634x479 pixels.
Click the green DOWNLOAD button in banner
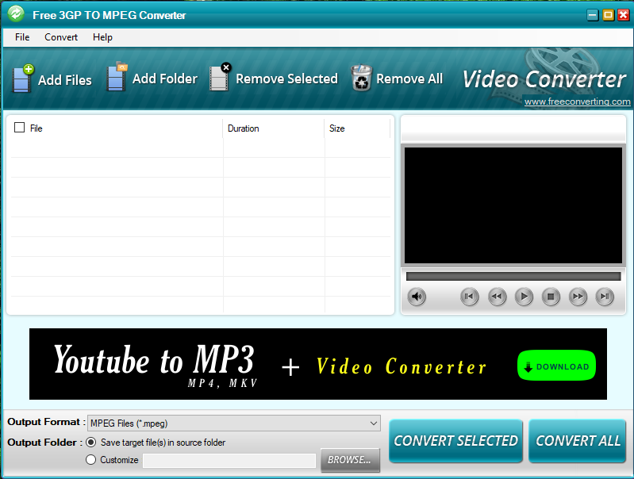[x=556, y=366]
